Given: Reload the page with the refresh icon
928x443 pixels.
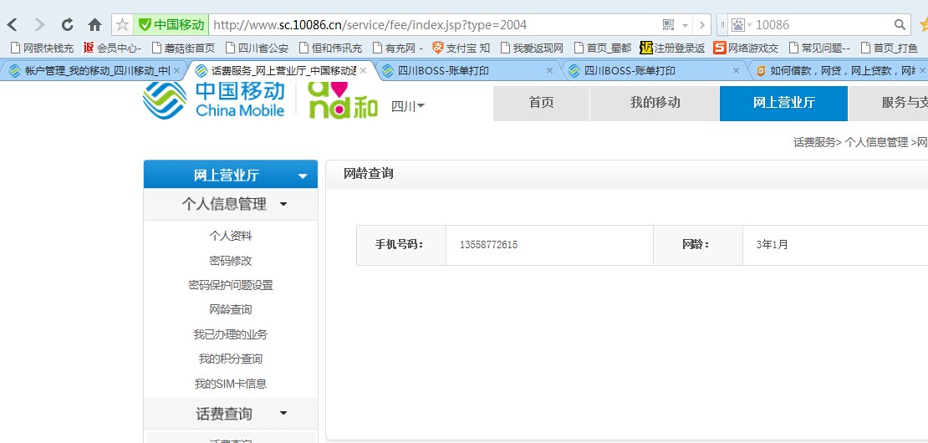Looking at the screenshot, I should click(68, 25).
